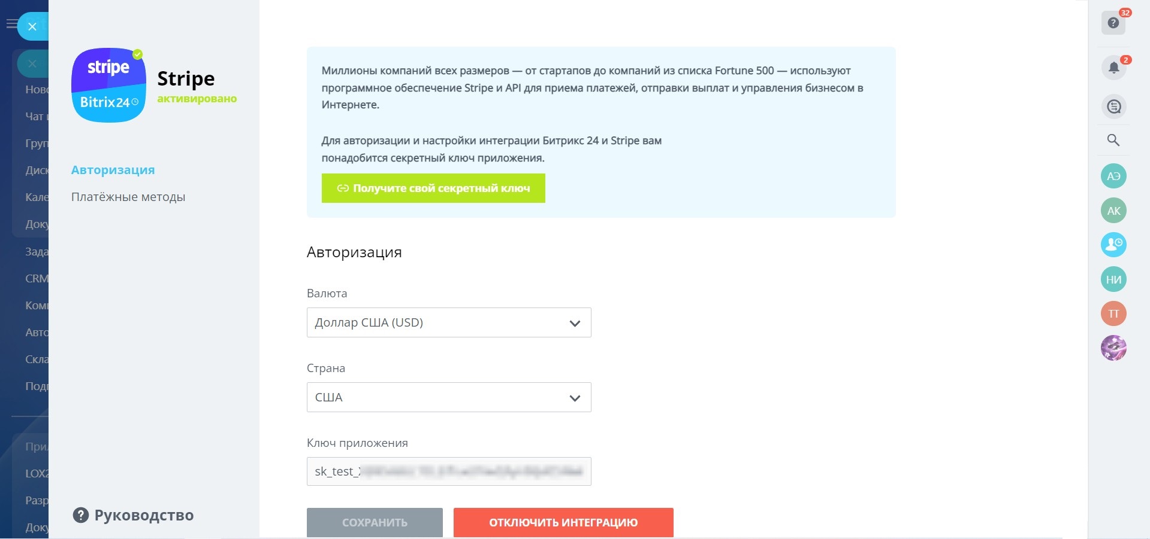Click the purple photo avatar
1150x539 pixels.
(x=1113, y=348)
